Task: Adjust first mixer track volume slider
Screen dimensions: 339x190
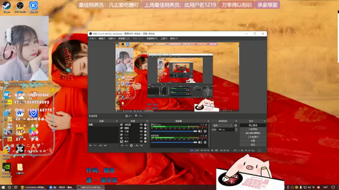Action: click(174, 131)
